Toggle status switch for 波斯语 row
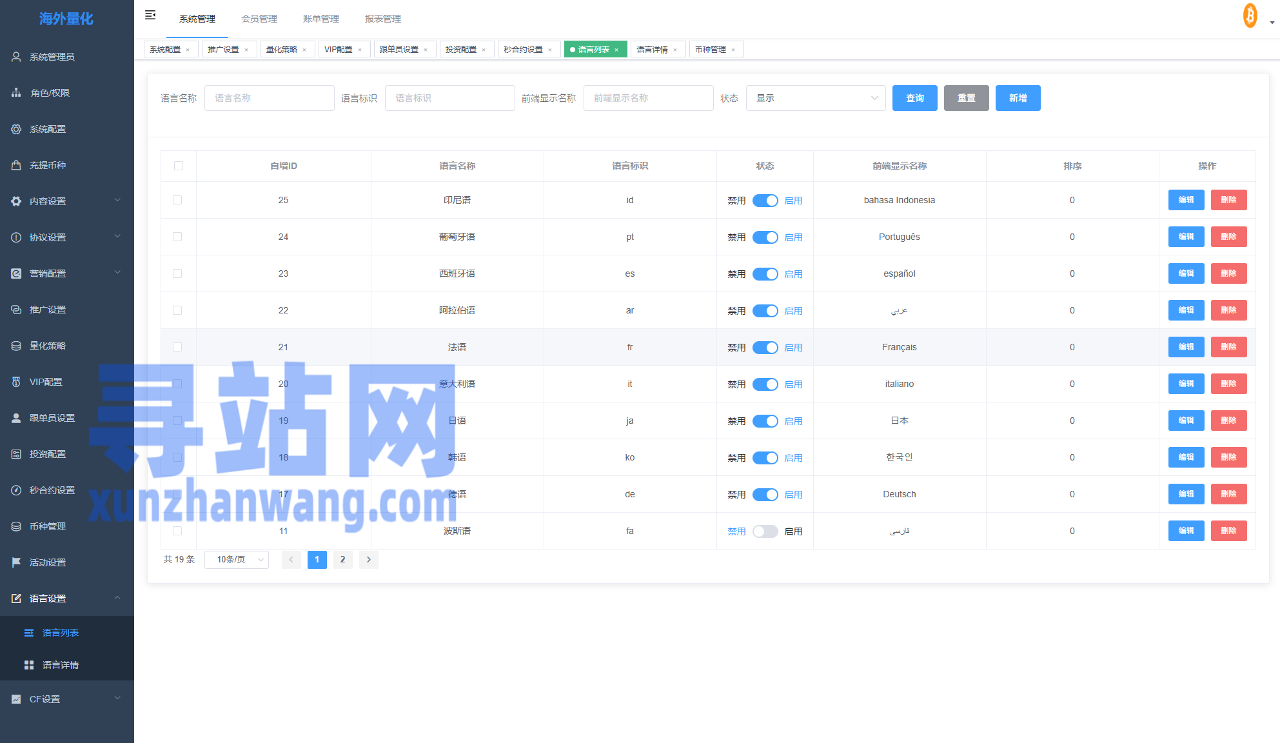Viewport: 1280px width, 743px height. pyautogui.click(x=765, y=531)
